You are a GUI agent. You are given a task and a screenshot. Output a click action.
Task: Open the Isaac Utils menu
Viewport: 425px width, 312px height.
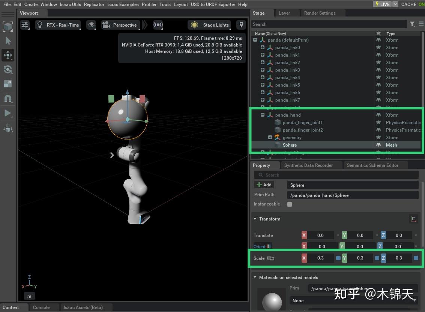click(x=70, y=4)
